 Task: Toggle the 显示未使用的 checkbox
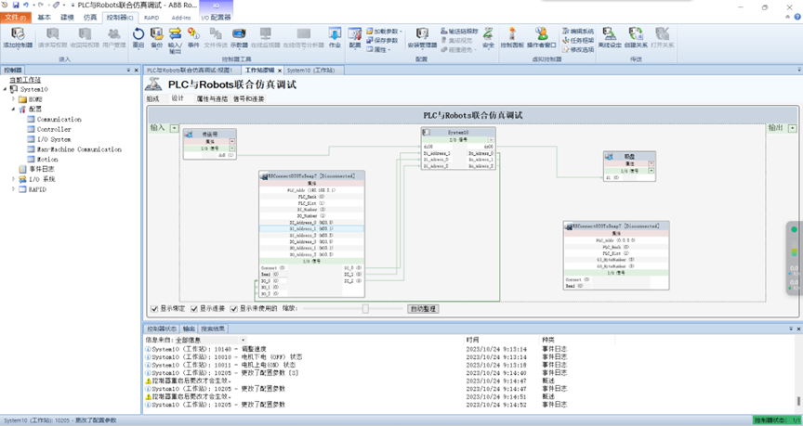tap(233, 309)
